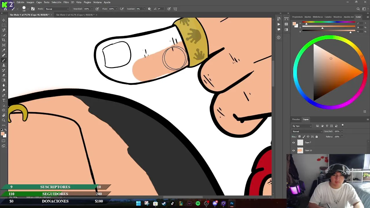This screenshot has width=370, height=208.
Task: Open the Color panel options menu
Action: coord(368,17)
